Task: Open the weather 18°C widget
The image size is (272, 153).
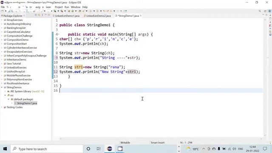Action: 193,149
